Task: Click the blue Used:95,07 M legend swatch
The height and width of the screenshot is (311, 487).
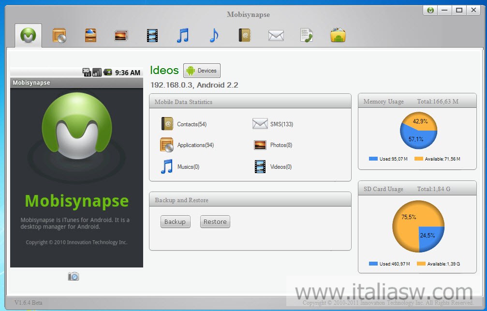Action: (373, 159)
